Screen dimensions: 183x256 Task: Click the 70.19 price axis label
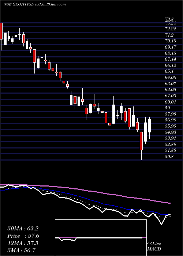pos(171,41)
